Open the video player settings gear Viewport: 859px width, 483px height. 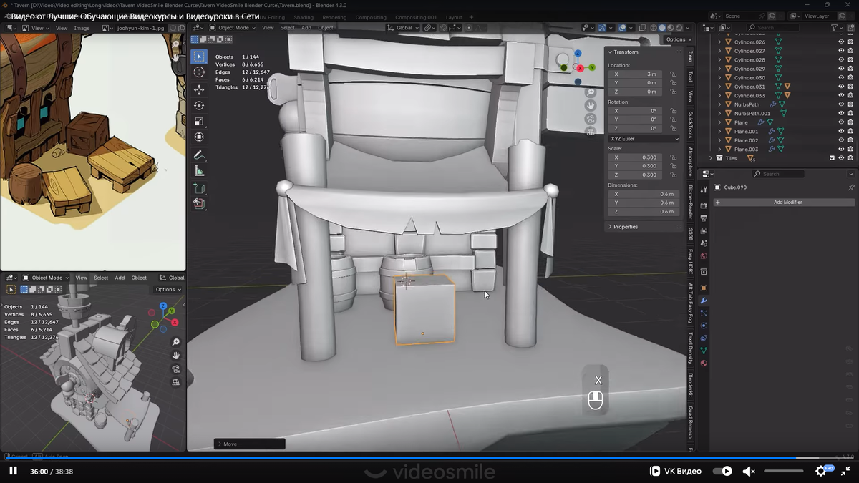pos(821,471)
